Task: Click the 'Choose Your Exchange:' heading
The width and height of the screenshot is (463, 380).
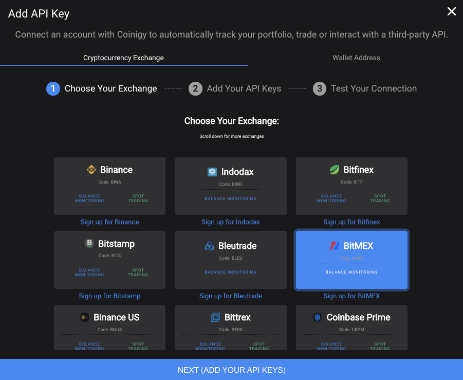Action: pos(231,121)
